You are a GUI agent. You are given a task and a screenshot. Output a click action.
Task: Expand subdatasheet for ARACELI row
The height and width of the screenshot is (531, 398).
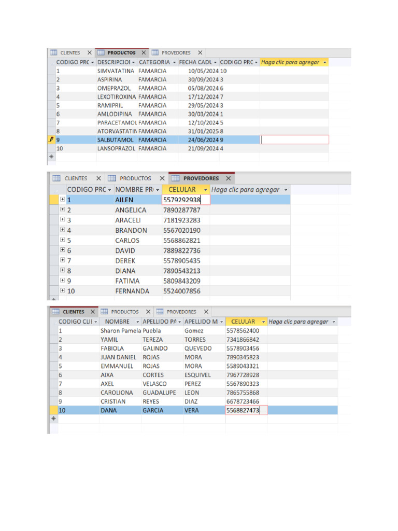[x=63, y=219]
